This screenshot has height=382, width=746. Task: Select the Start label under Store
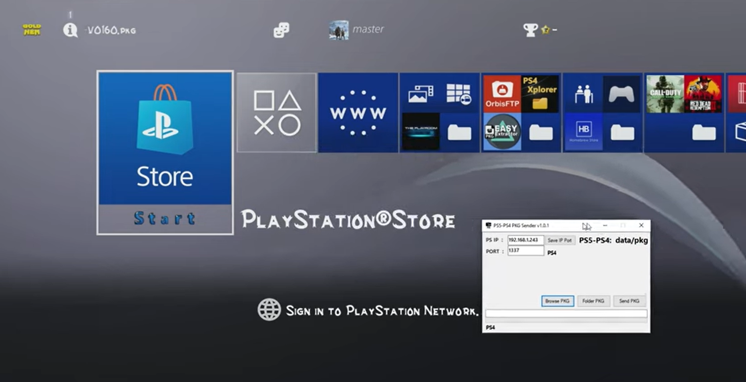[165, 218]
